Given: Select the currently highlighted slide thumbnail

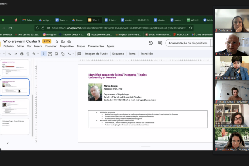Looking at the screenshot, I should pos(15,88).
